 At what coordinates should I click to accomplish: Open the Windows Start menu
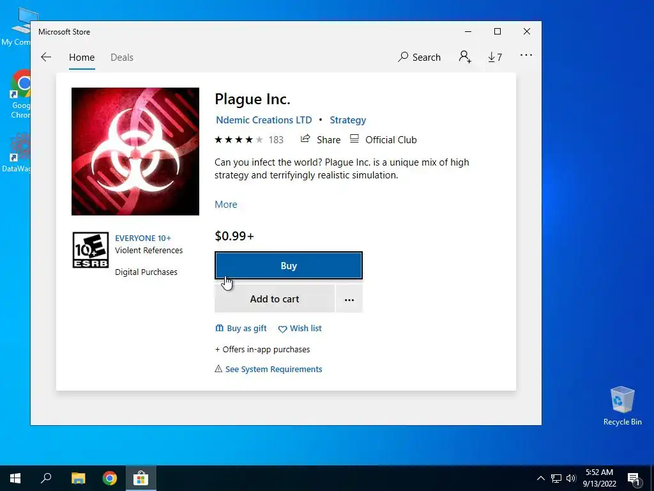[x=15, y=478]
